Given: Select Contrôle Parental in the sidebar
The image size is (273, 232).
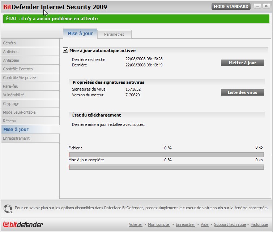Looking at the screenshot, I should pos(30,69).
